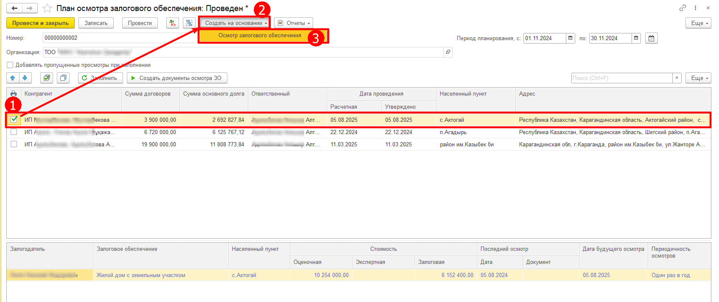719x302 pixels.
Task: Uncheck all rows with the clear-marks icon
Action: pos(63,78)
